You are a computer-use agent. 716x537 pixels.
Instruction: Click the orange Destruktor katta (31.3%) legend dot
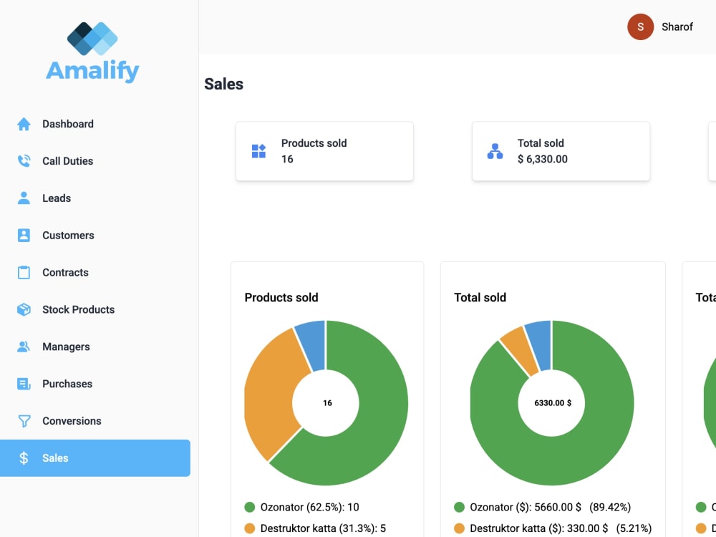tap(249, 528)
